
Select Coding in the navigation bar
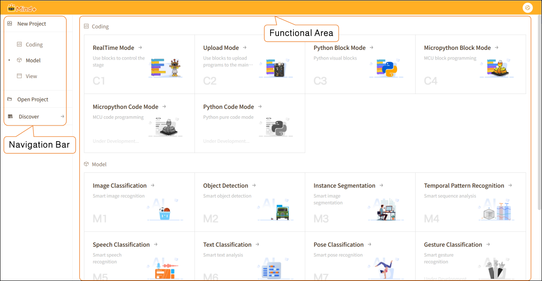tap(34, 44)
